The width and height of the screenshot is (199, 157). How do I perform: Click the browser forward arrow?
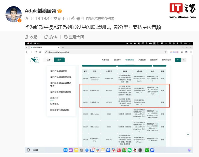click(31, 52)
